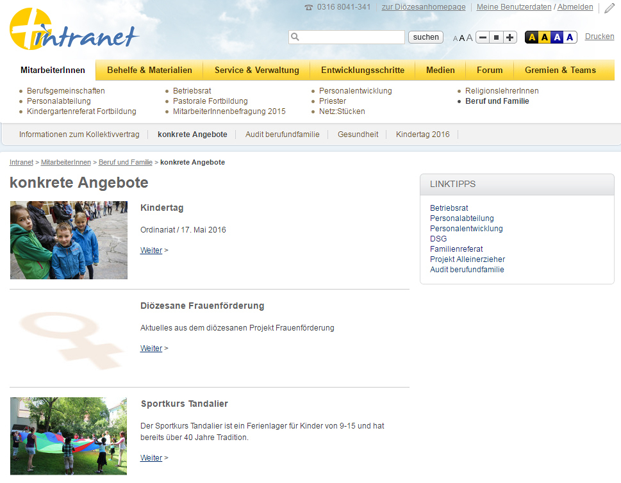The image size is (621, 483).
Task: Open the Behelfe & Materialien tab
Action: 149,70
